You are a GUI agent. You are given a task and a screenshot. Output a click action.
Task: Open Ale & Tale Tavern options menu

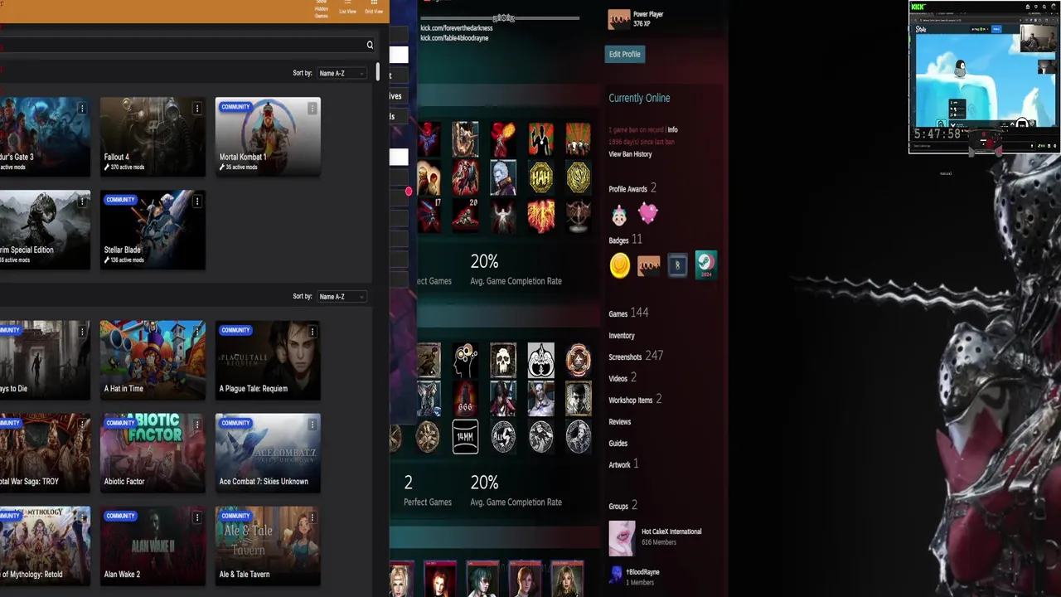tap(312, 518)
